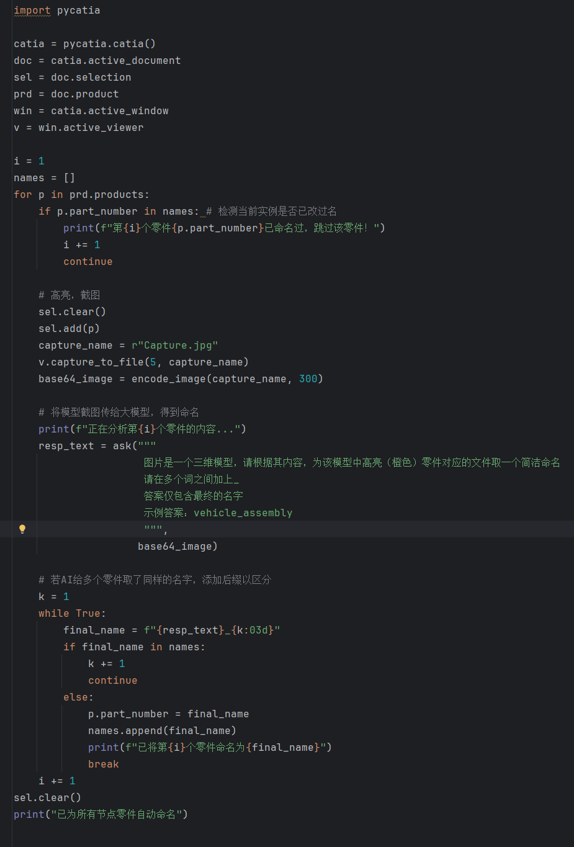Click the 'prd = doc.product' assignment
574x847 pixels.
pos(66,94)
